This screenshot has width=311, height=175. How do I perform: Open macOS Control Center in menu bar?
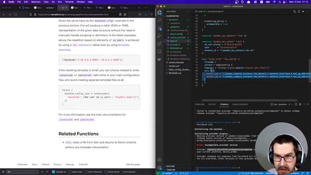[284, 2]
